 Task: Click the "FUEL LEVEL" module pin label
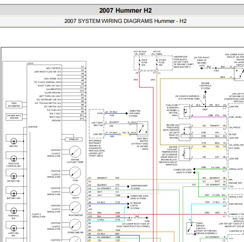(x=235, y=117)
